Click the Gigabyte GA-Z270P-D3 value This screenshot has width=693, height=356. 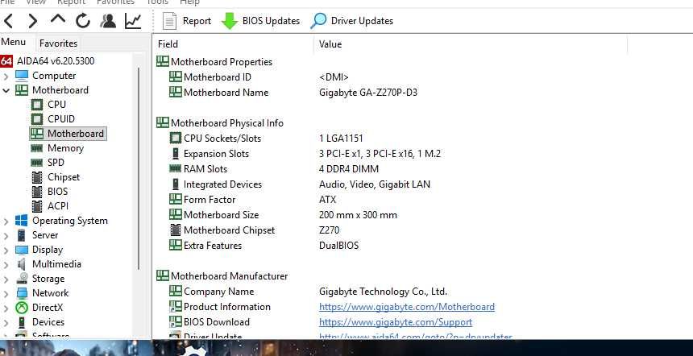(368, 93)
